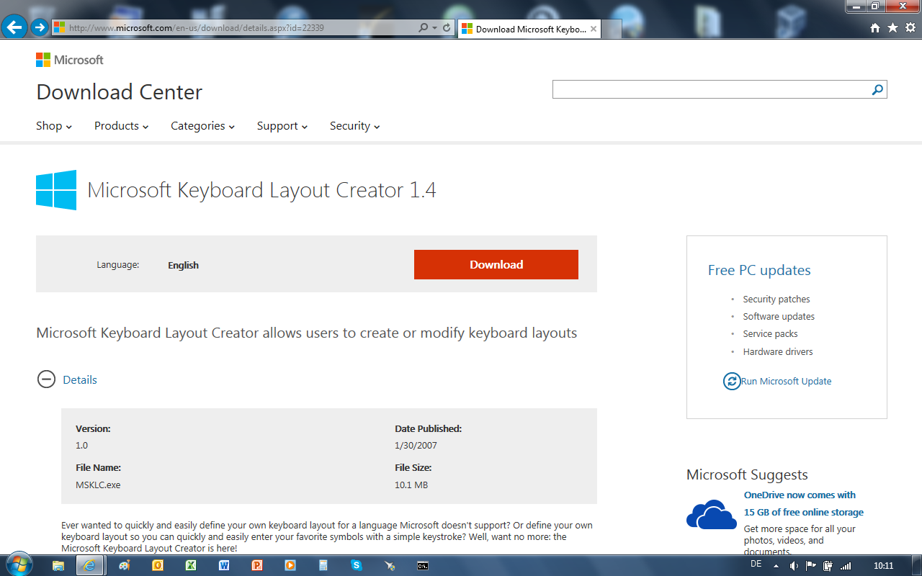The width and height of the screenshot is (922, 576).
Task: Open the Windows Start button
Action: [18, 564]
